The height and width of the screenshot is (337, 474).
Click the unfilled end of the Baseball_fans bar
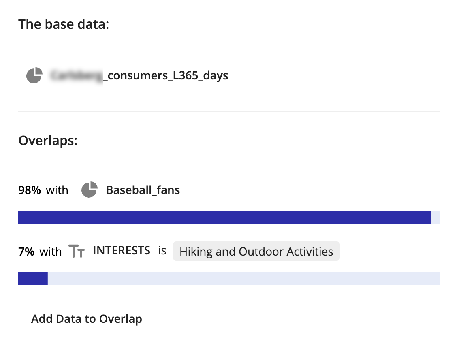tap(435, 217)
